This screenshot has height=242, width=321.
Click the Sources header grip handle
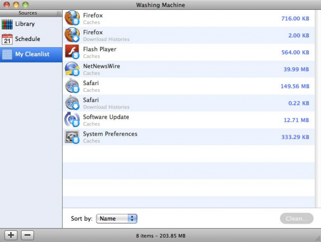(x=59, y=13)
